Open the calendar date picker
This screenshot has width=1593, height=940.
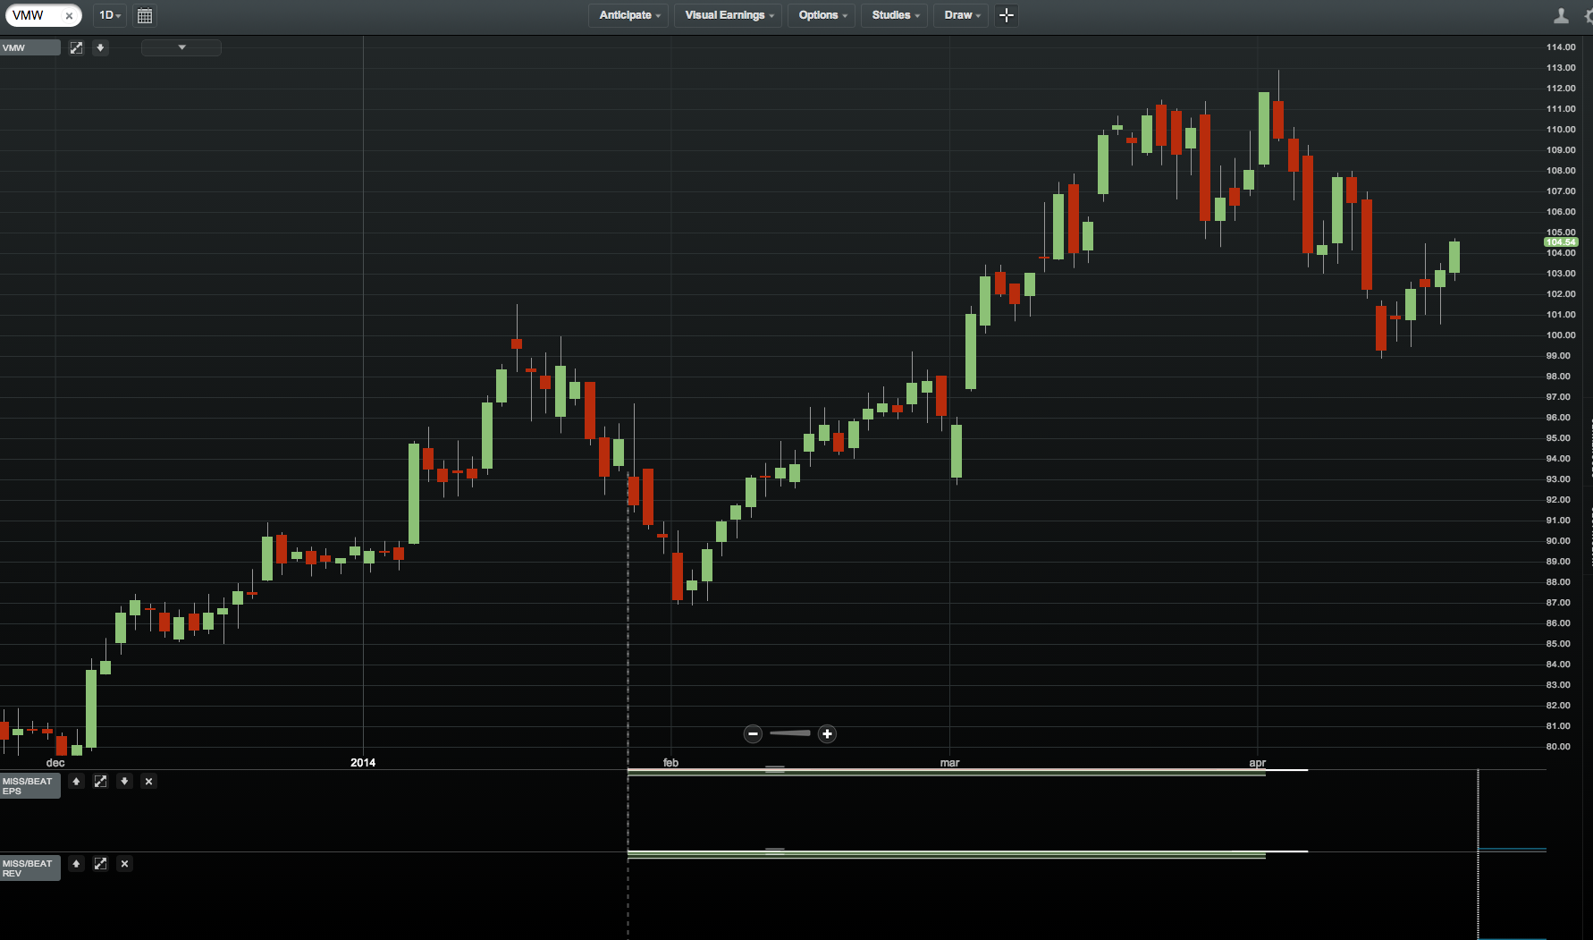point(144,15)
